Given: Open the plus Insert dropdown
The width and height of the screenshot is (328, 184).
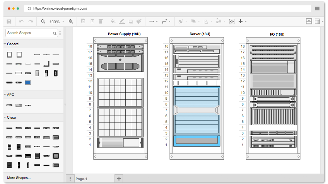Looking at the screenshot, I should pos(243,21).
